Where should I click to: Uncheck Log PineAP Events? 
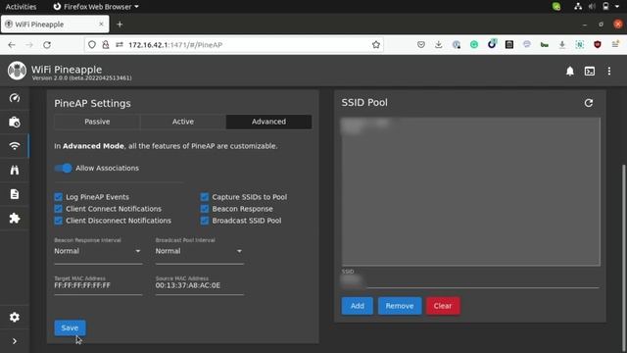point(59,197)
